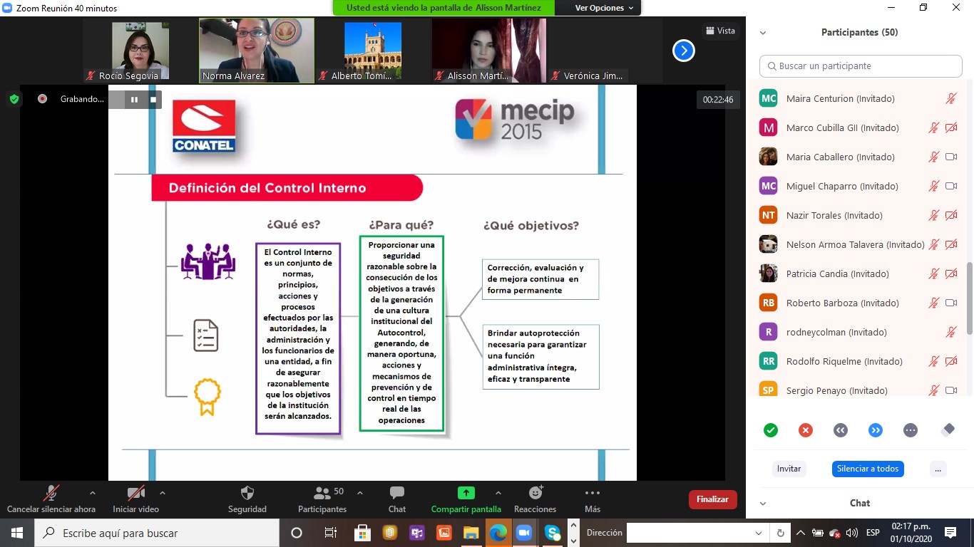The height and width of the screenshot is (547, 974).
Task: Show hidden system tray icons arrow
Action: click(801, 533)
